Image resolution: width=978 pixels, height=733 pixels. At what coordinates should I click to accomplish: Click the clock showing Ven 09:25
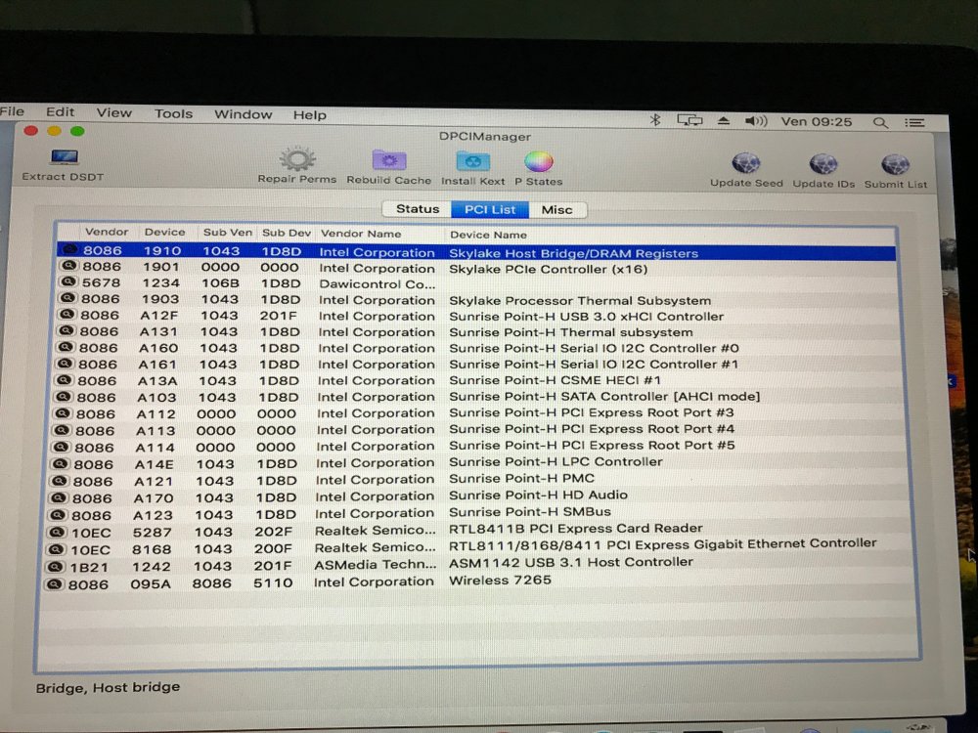pyautogui.click(x=816, y=121)
